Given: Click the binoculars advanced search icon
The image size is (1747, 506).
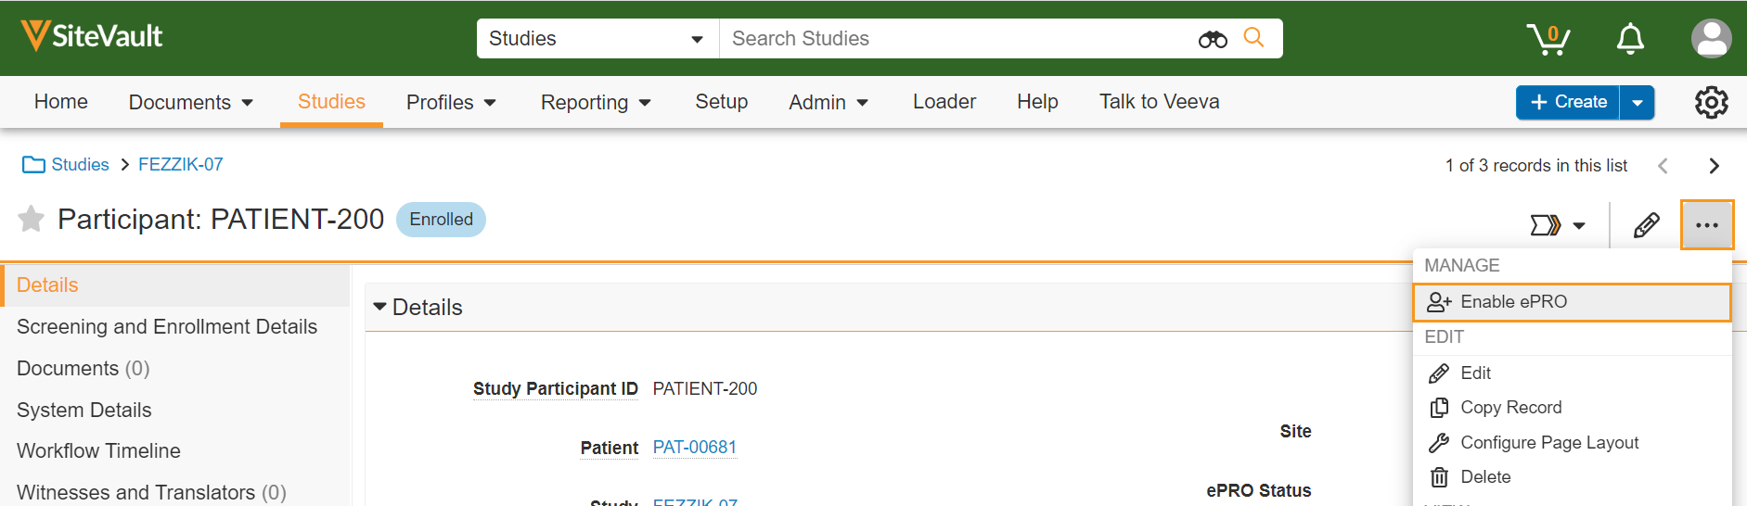Looking at the screenshot, I should 1213,39.
